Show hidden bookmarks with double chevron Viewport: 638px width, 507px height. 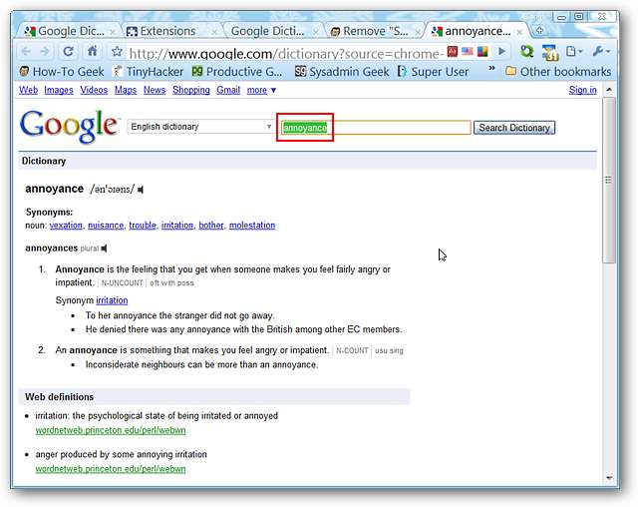coord(491,68)
